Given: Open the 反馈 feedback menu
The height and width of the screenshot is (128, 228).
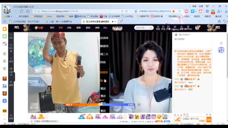Looking at the screenshot, I should coord(201,6).
